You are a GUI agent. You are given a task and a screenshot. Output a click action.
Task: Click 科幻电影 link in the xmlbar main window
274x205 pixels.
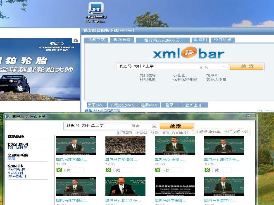coord(148,79)
